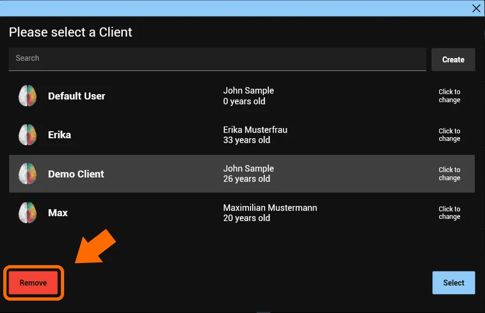
Task: Click to change Erika's details
Action: [x=449, y=135]
